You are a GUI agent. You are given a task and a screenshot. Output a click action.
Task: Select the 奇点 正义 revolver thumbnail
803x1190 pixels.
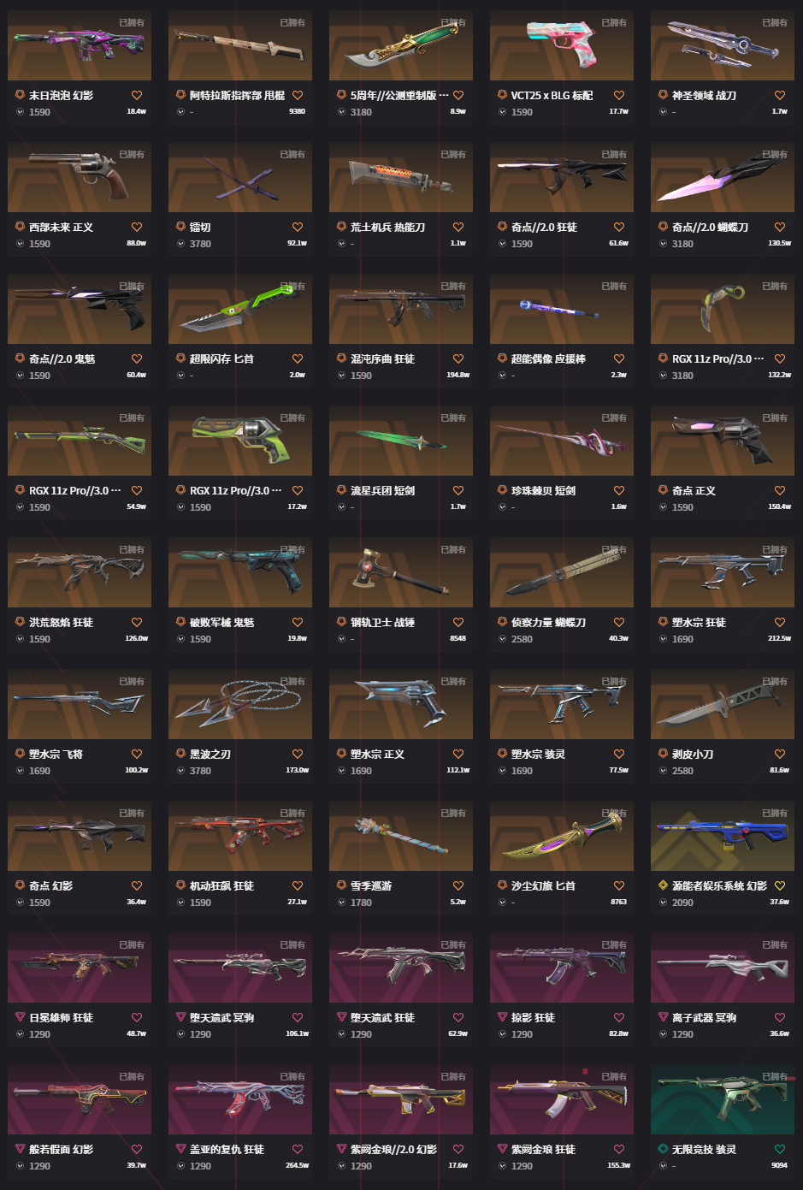click(x=723, y=441)
